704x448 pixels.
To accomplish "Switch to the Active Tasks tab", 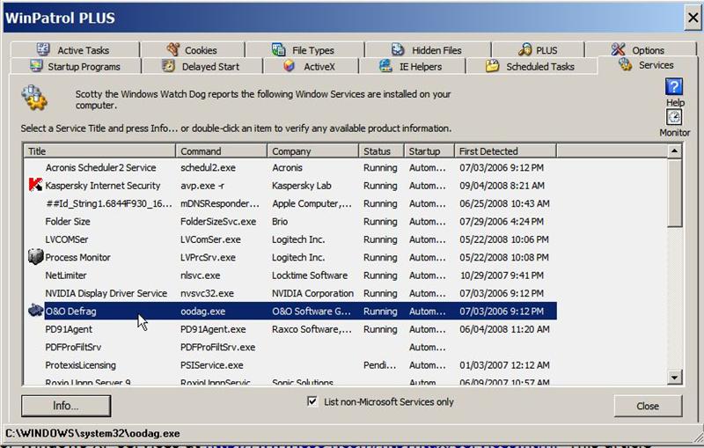I will pos(75,50).
